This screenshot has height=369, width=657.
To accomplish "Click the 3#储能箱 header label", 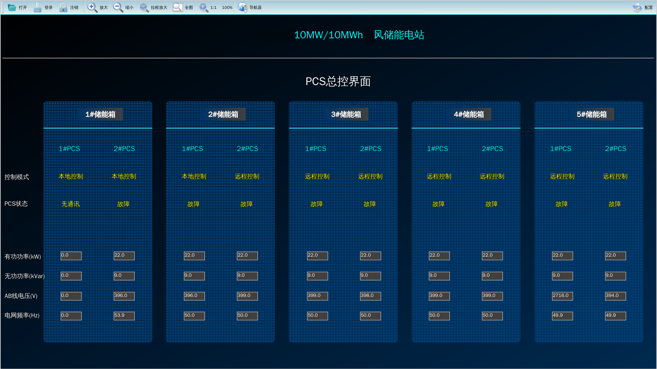I will (346, 114).
